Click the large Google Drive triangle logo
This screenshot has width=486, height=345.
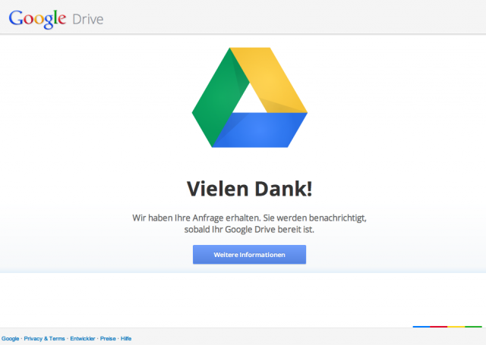pyautogui.click(x=250, y=98)
